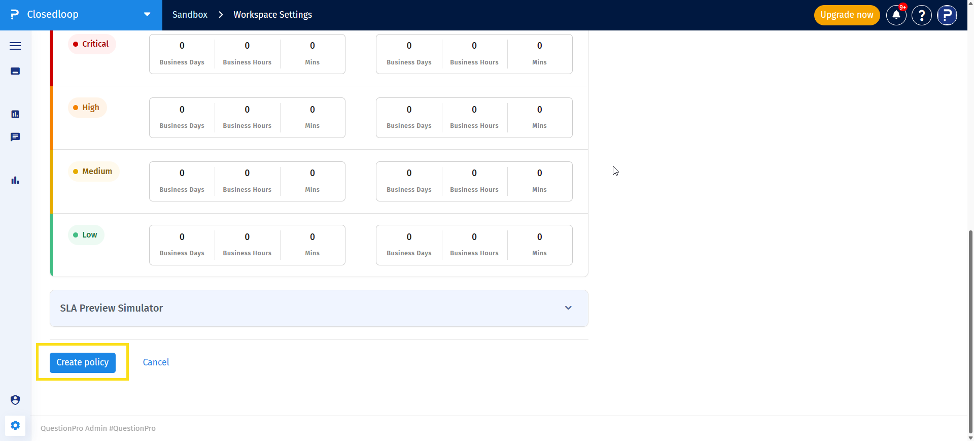The width and height of the screenshot is (974, 441).
Task: Open the help question mark icon
Action: pos(922,15)
